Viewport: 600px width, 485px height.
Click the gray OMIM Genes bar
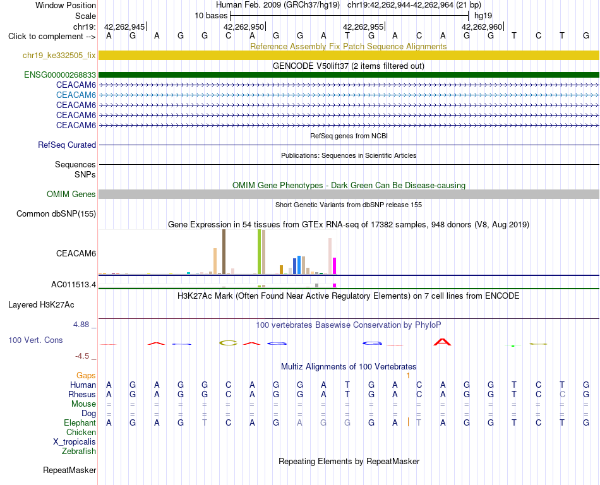pos(349,195)
